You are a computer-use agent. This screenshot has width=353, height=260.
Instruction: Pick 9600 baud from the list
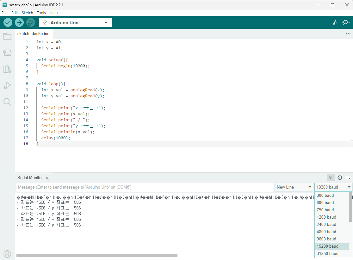coord(331,239)
